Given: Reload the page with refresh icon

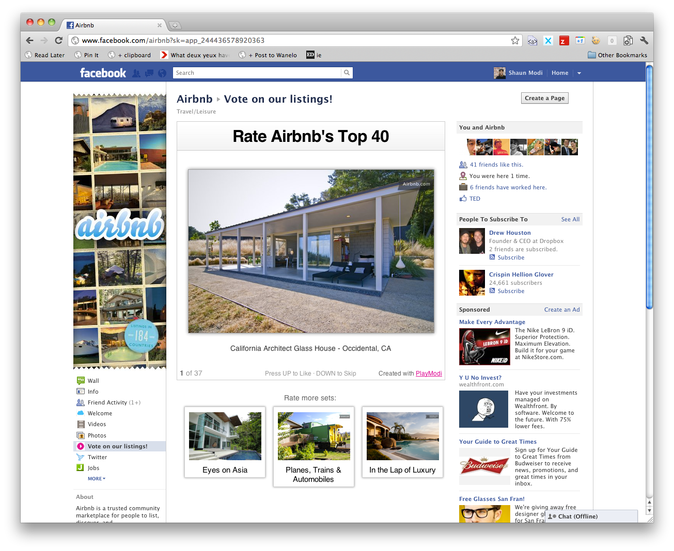Looking at the screenshot, I should coord(58,40).
